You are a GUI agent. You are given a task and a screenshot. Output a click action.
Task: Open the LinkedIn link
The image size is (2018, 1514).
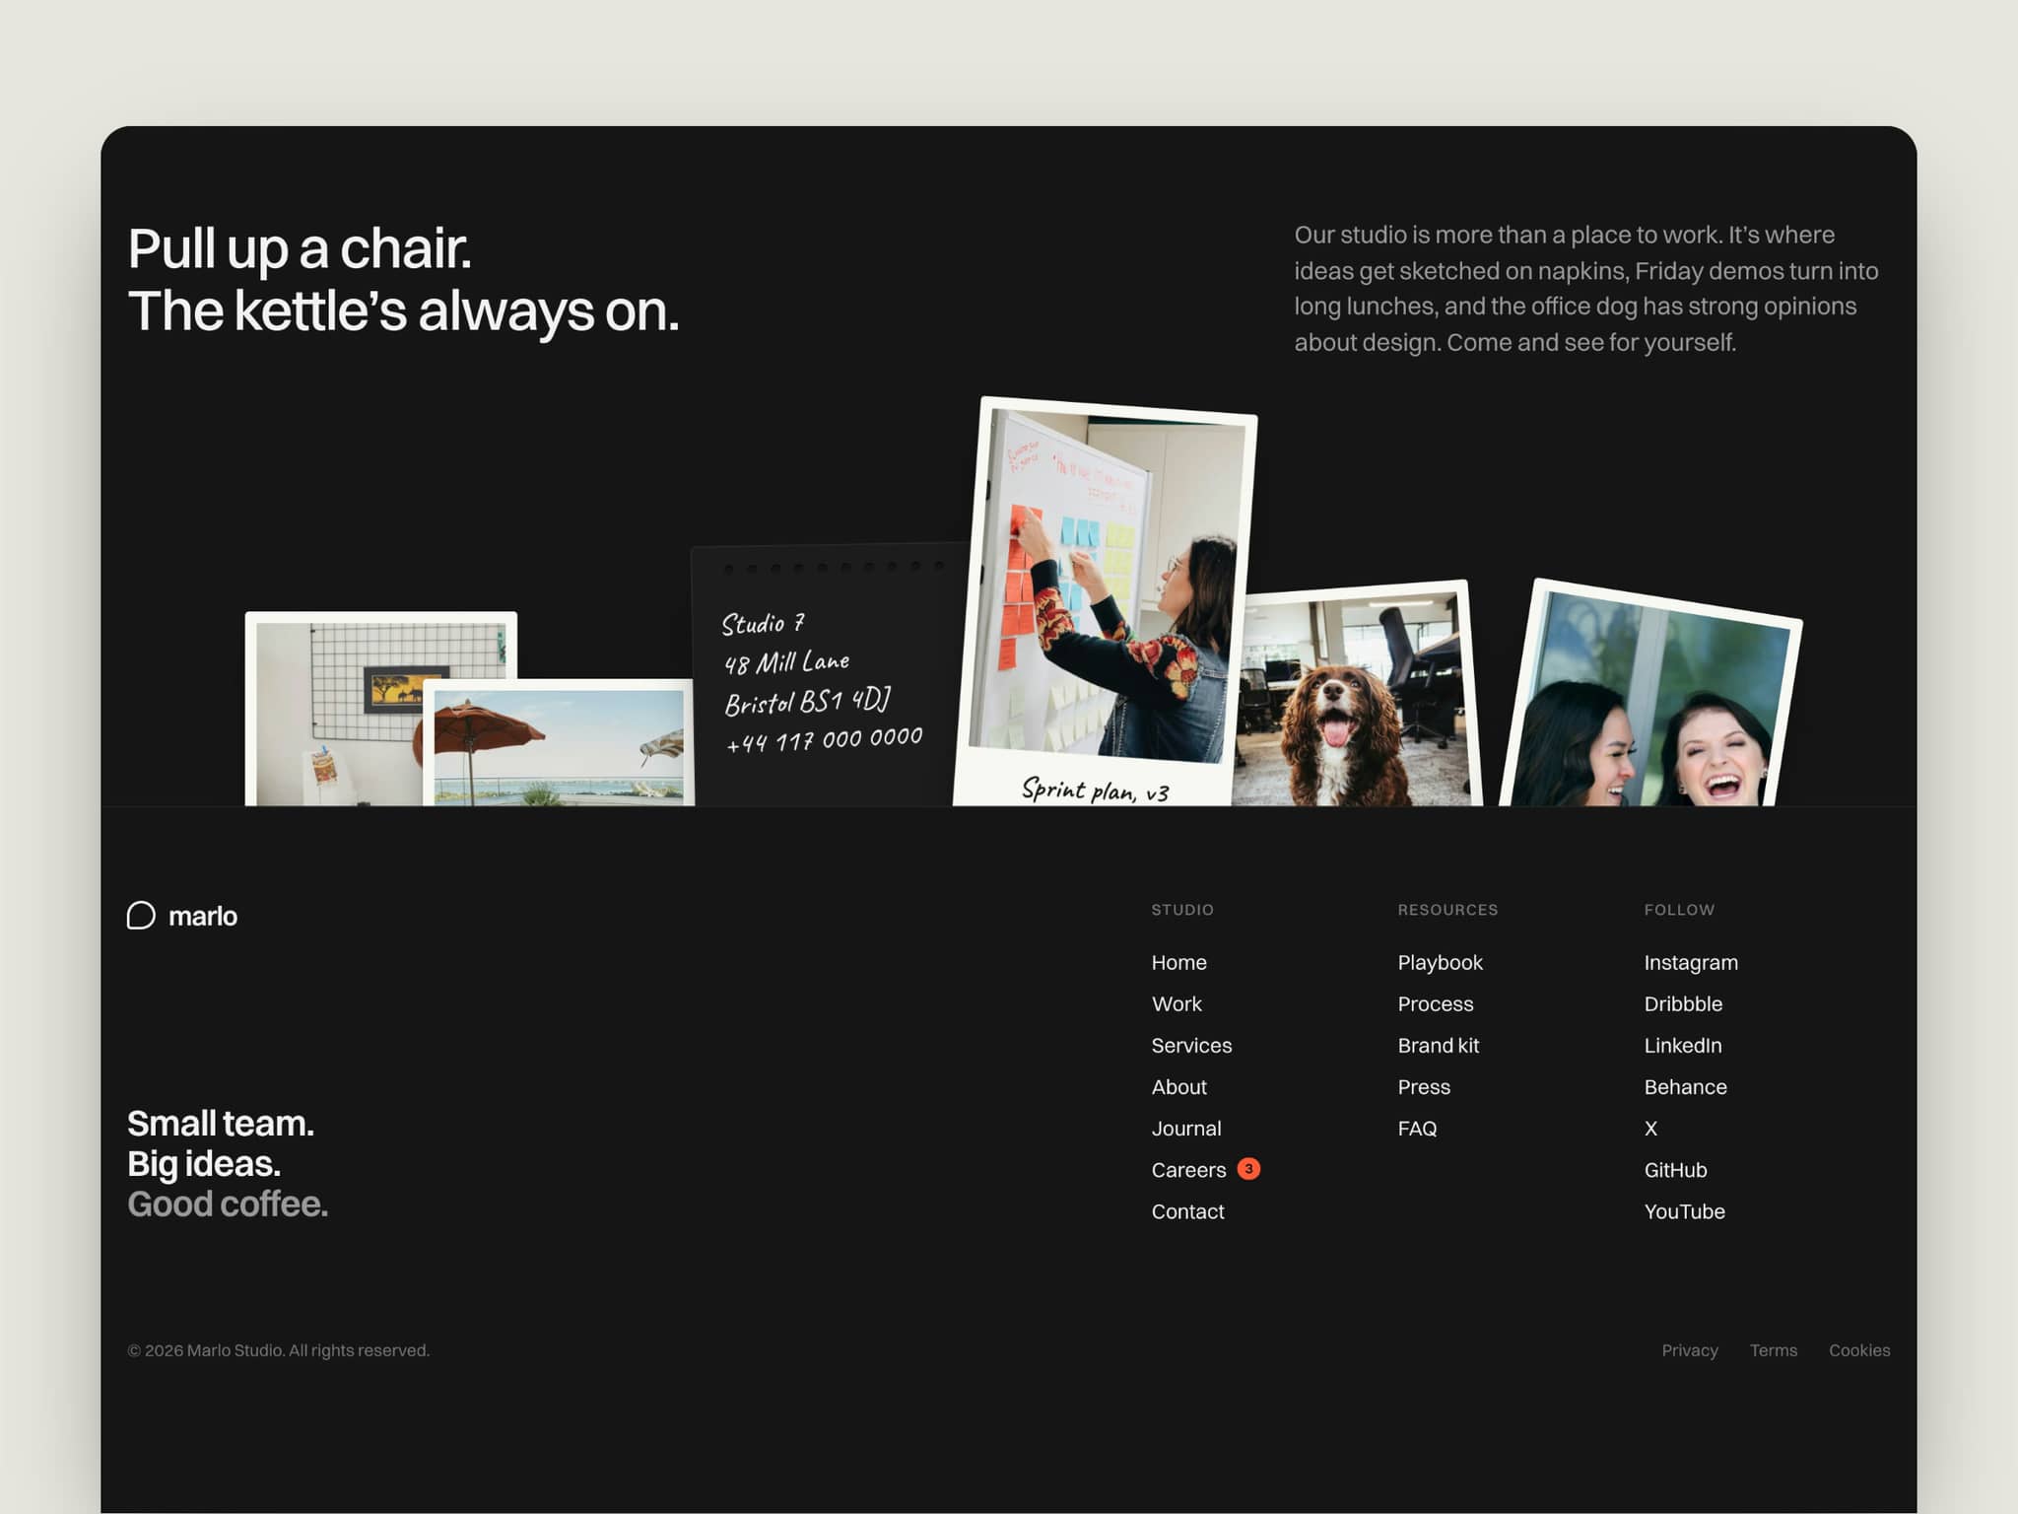coord(1683,1045)
